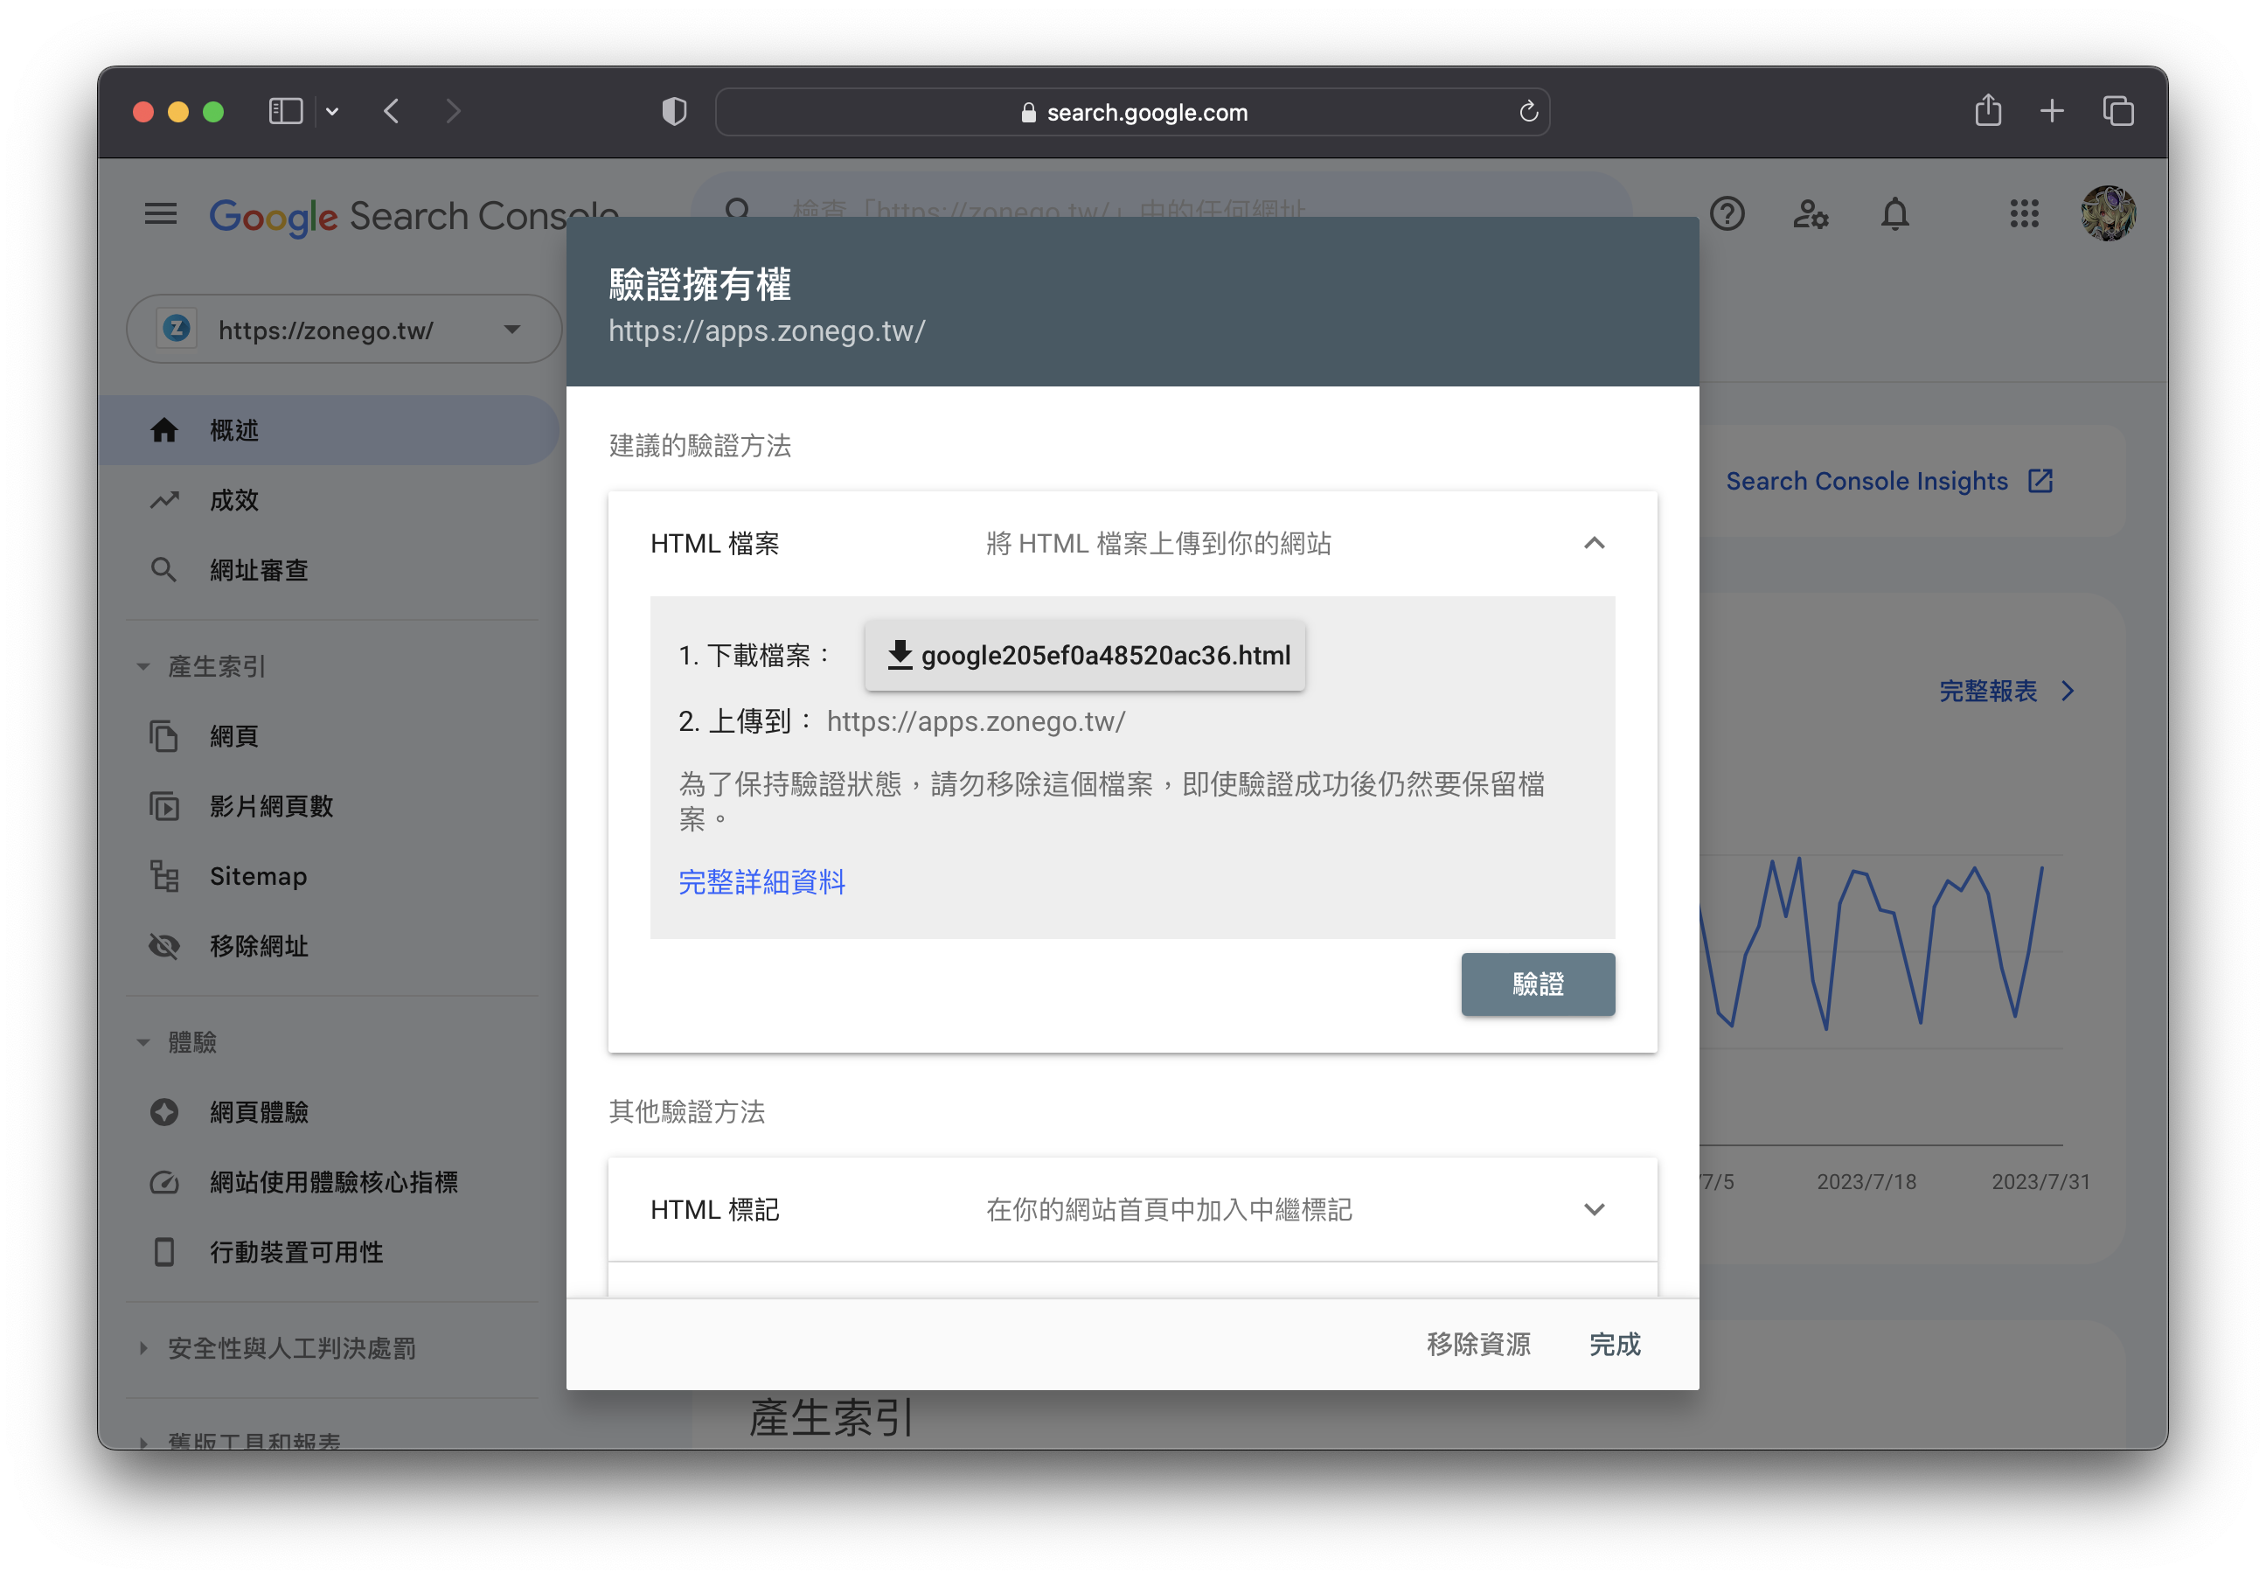
Task: Open the 網頁 pages menu item
Action: click(x=329, y=736)
